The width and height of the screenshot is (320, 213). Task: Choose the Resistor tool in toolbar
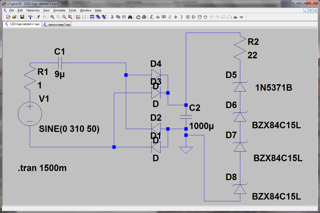(170, 17)
